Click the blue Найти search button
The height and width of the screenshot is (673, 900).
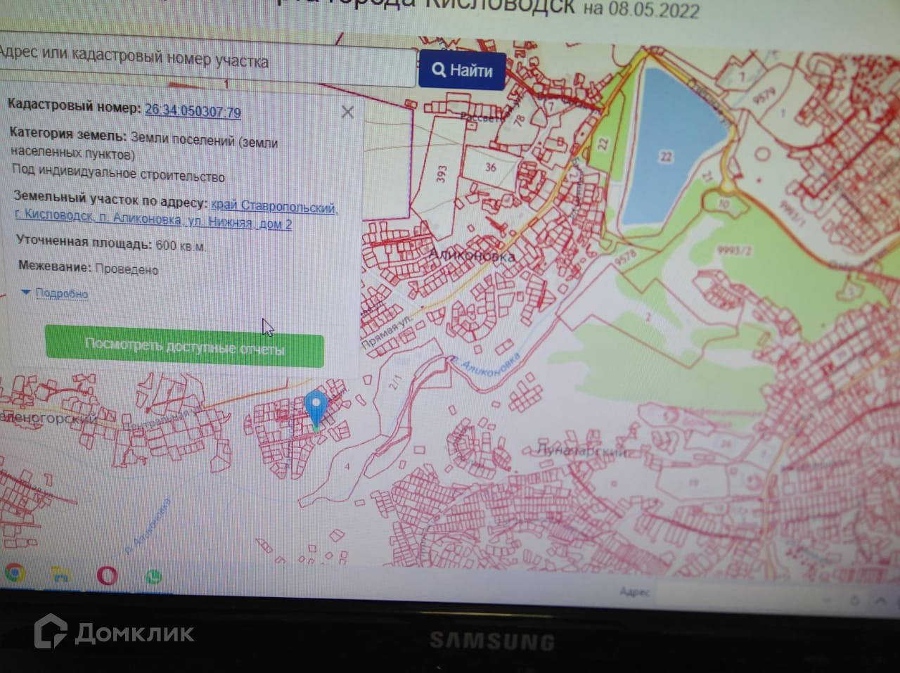[x=462, y=70]
